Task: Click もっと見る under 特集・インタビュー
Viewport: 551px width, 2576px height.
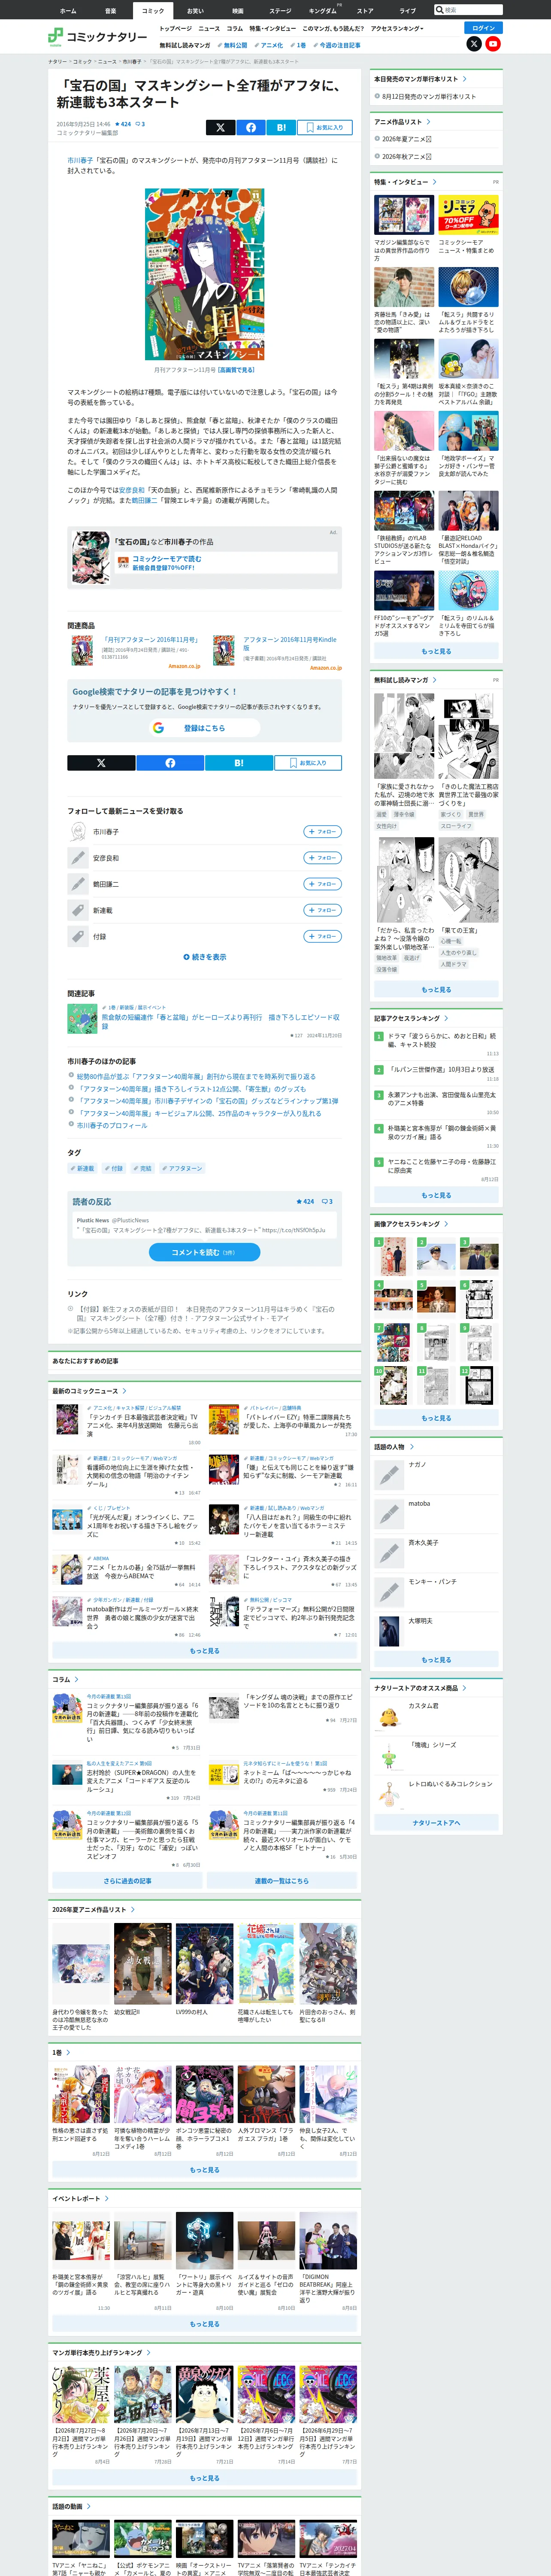Action: (x=436, y=651)
